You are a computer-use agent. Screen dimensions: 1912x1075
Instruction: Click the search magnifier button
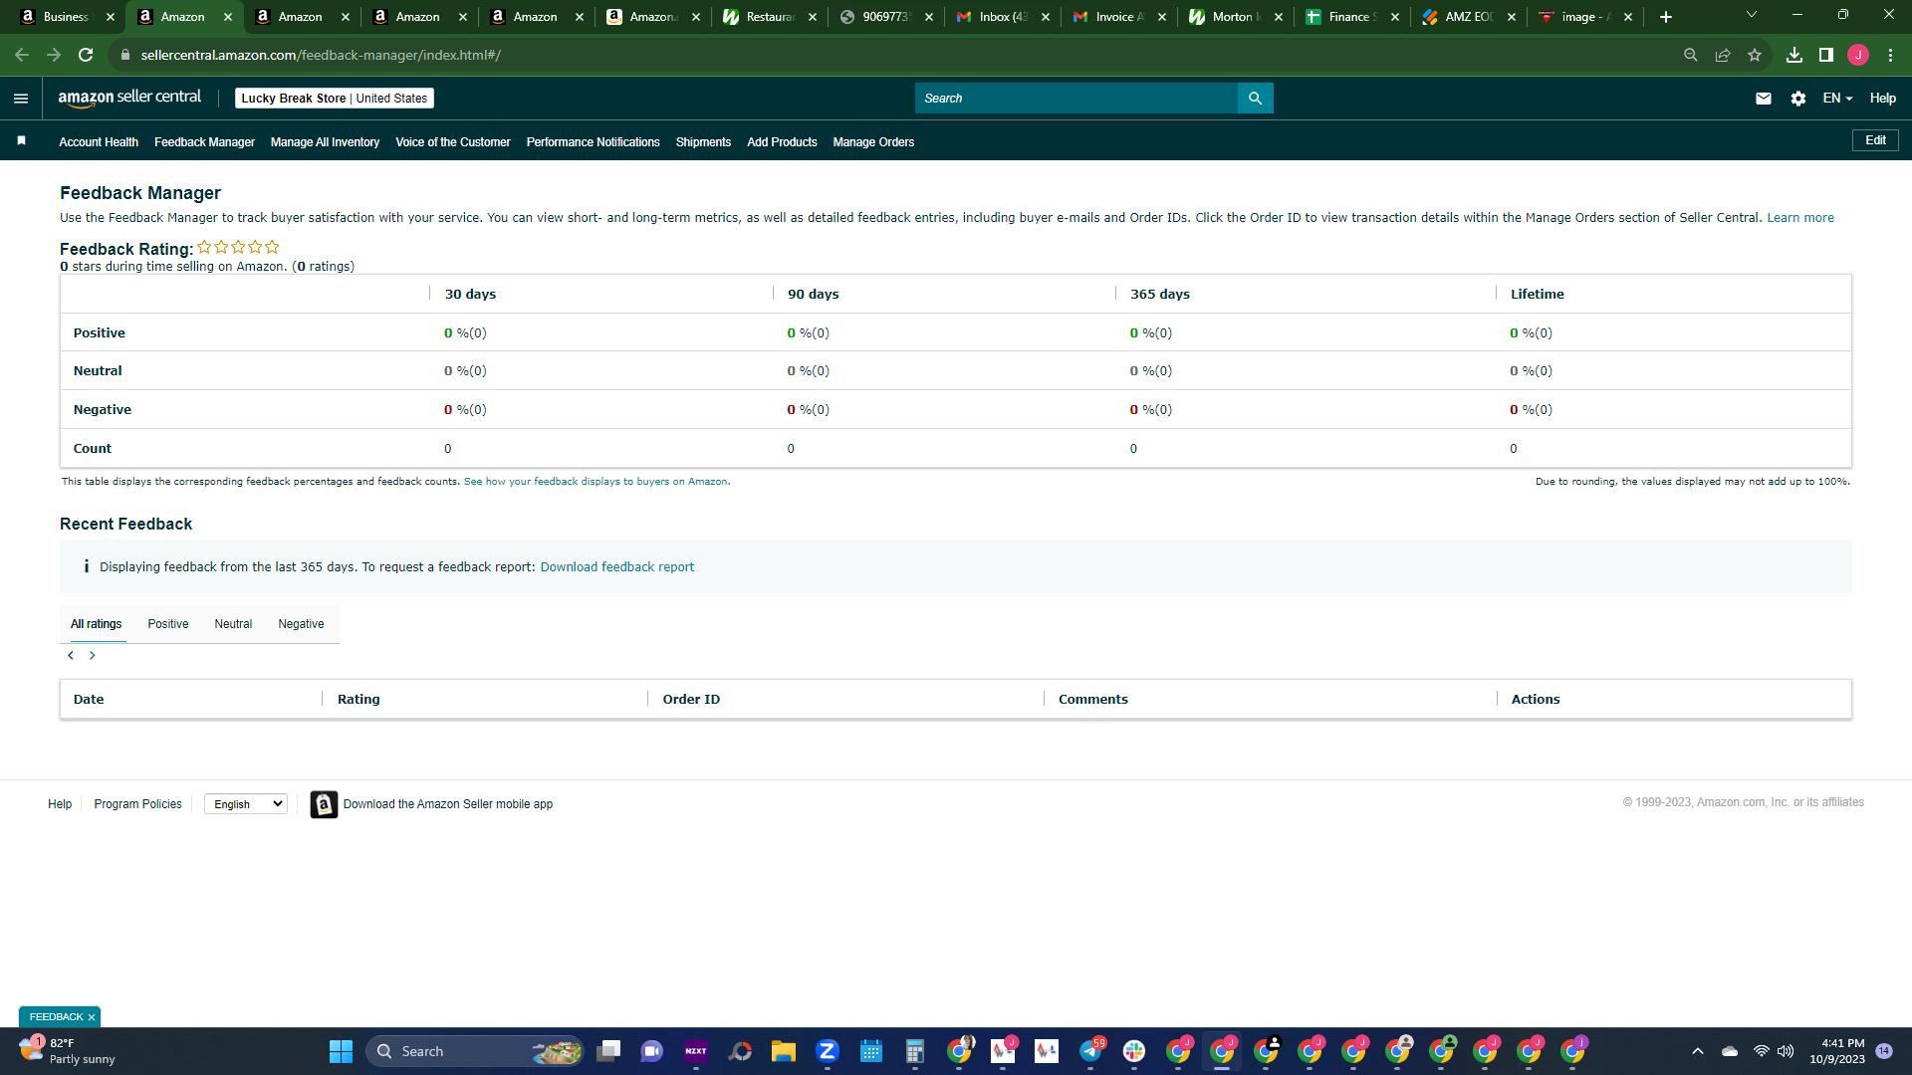[x=1255, y=99]
